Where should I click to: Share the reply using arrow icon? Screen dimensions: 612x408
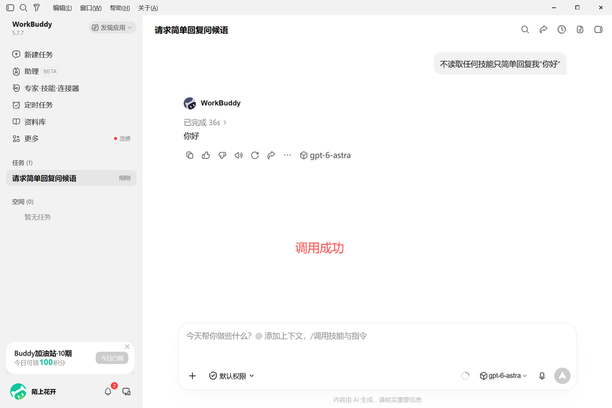(x=271, y=155)
